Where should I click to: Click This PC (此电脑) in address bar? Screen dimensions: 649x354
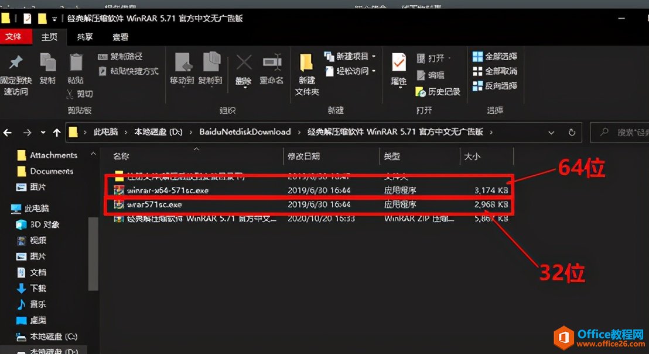[105, 132]
